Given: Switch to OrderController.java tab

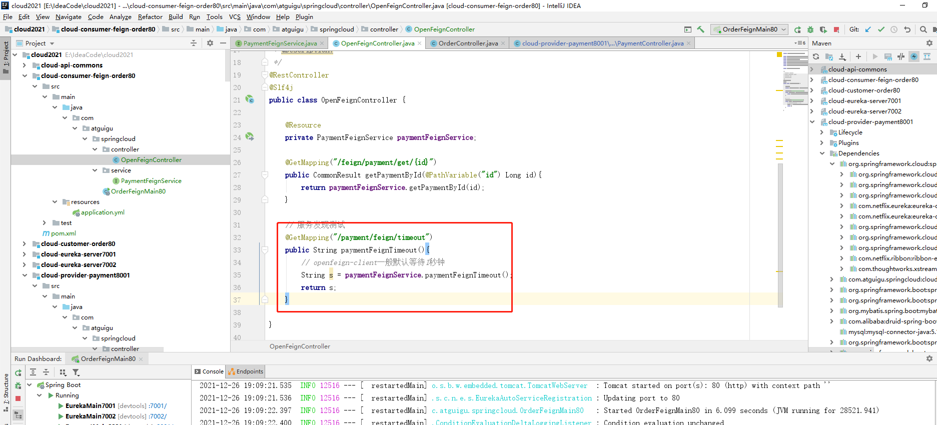Looking at the screenshot, I should tap(468, 43).
